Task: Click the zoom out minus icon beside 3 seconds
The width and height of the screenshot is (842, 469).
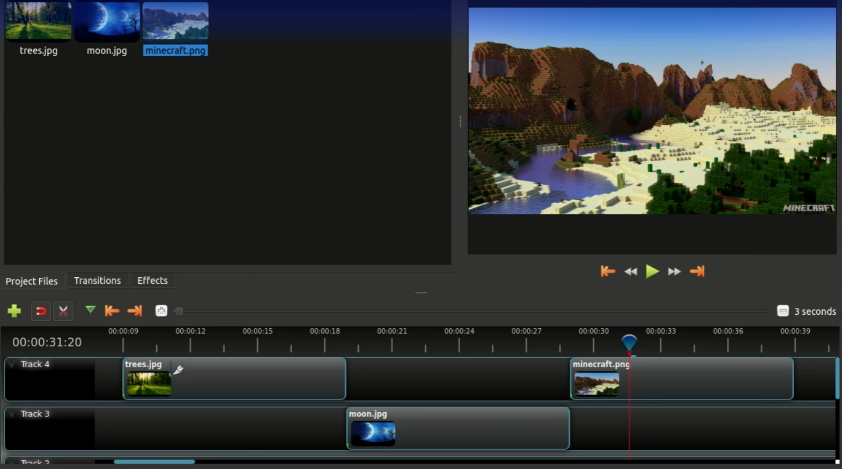Action: (782, 311)
